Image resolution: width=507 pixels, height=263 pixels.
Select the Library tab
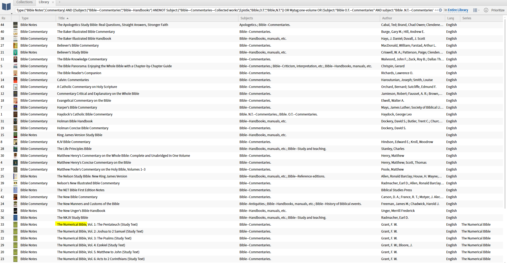44,2
